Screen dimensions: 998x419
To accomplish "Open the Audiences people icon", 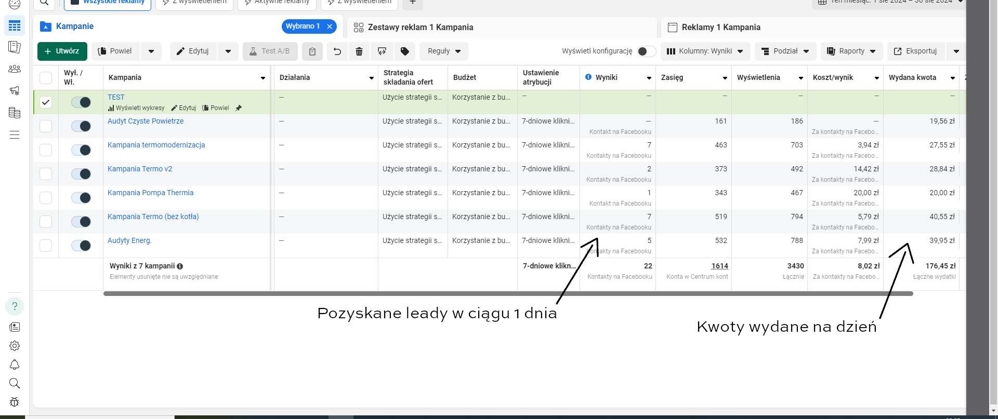I will click(x=15, y=69).
